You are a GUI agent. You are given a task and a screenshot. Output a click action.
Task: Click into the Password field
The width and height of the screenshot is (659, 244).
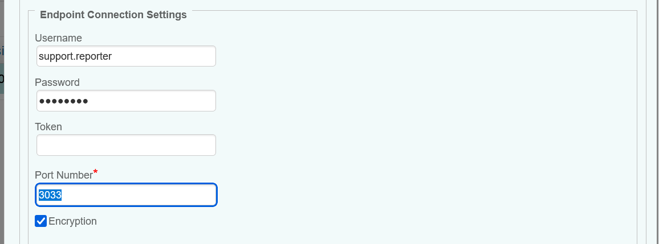coord(125,101)
